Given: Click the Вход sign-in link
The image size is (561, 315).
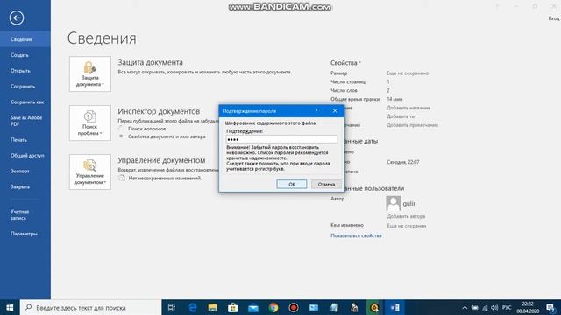Looking at the screenshot, I should click(554, 18).
